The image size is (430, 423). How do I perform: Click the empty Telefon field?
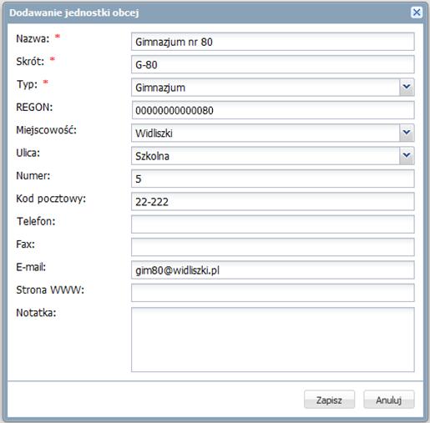tap(273, 224)
